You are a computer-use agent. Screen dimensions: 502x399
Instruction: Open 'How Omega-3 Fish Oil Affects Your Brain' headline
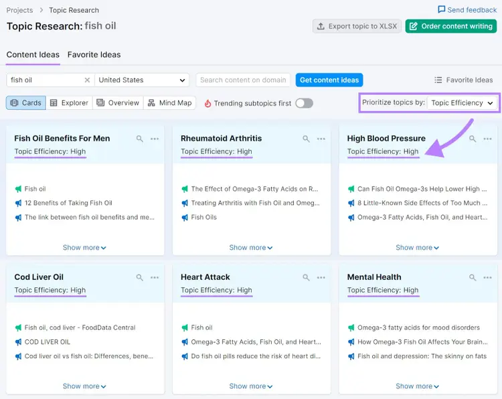pos(422,342)
